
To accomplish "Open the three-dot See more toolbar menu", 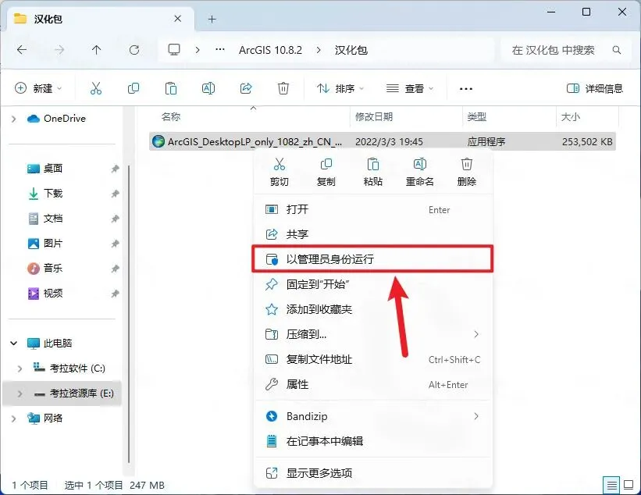I will [x=466, y=89].
